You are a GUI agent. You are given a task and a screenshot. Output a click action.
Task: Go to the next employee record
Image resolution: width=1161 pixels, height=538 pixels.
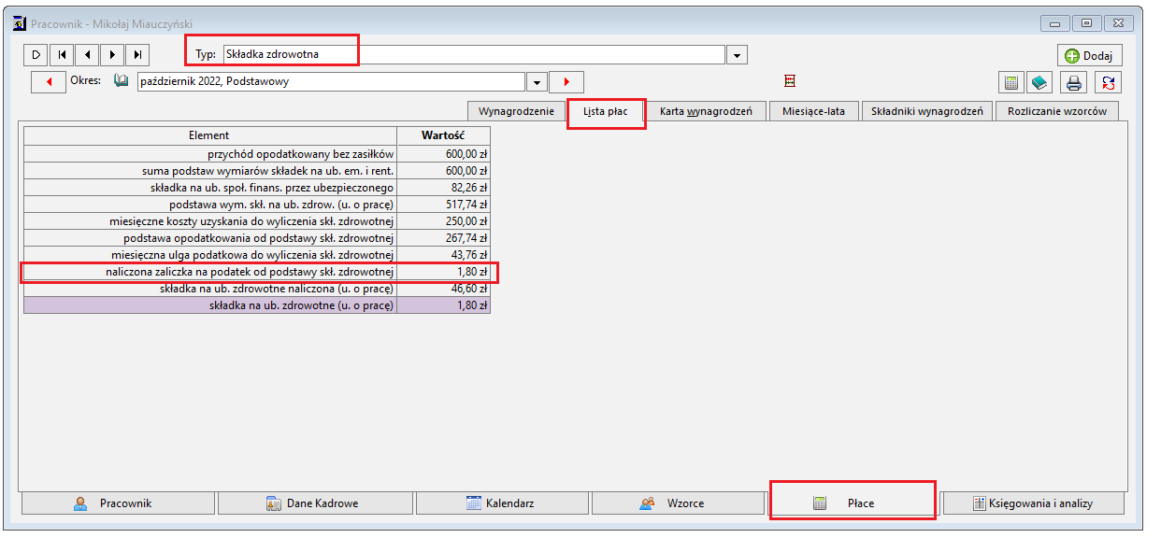[112, 55]
